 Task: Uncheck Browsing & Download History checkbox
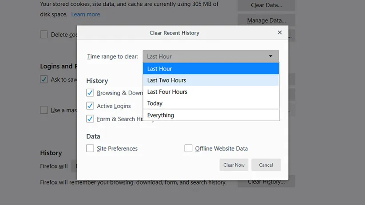[x=90, y=93]
